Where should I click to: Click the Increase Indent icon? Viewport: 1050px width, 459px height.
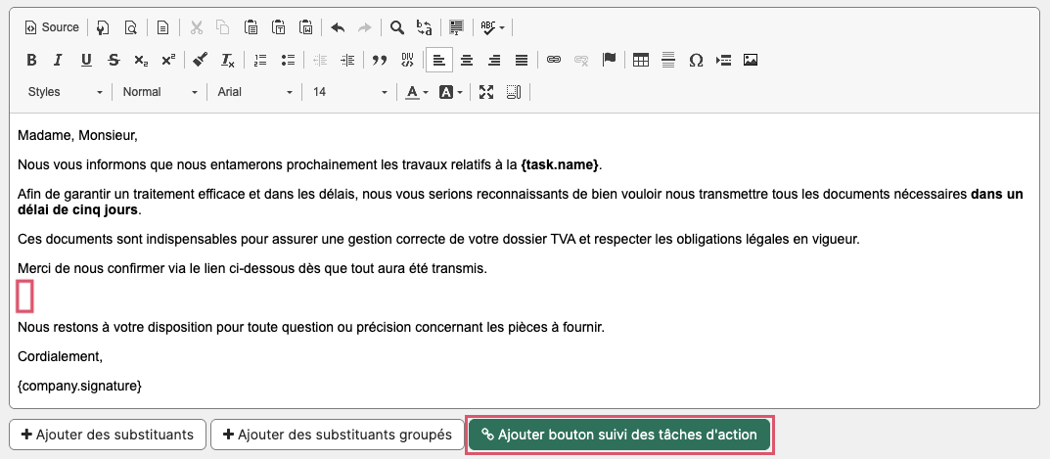346,60
